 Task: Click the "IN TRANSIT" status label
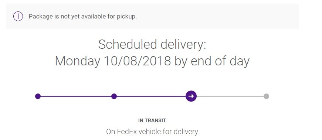point(152,120)
